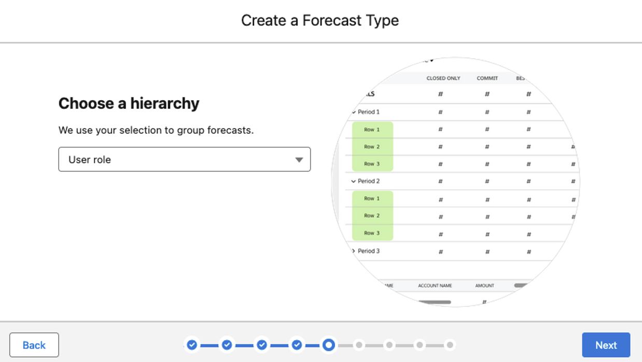The height and width of the screenshot is (362, 642).
Task: Click the Choose a hierarchy heading
Action: (129, 103)
